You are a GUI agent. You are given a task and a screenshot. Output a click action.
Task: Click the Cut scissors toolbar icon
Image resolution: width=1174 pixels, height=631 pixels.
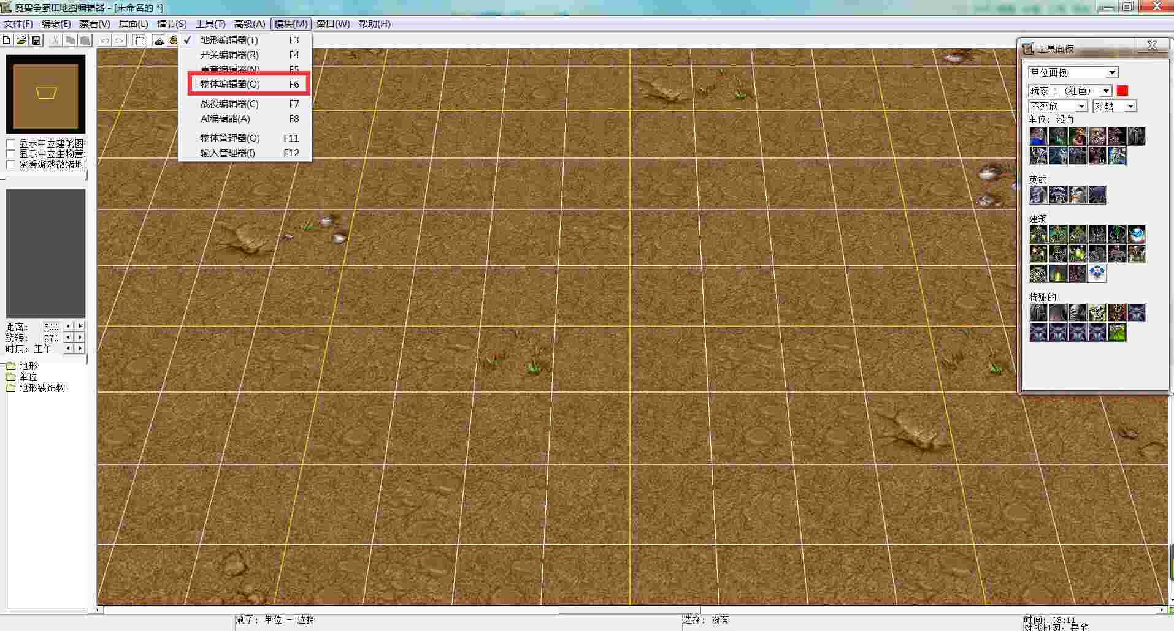click(x=55, y=40)
